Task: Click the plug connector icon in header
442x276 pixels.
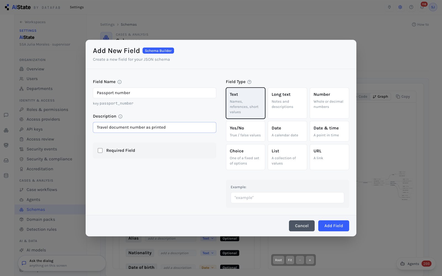Action: (390, 7)
